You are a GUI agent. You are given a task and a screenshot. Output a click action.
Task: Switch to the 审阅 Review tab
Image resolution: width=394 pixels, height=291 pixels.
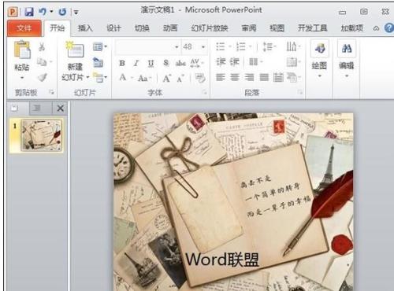[249, 28]
